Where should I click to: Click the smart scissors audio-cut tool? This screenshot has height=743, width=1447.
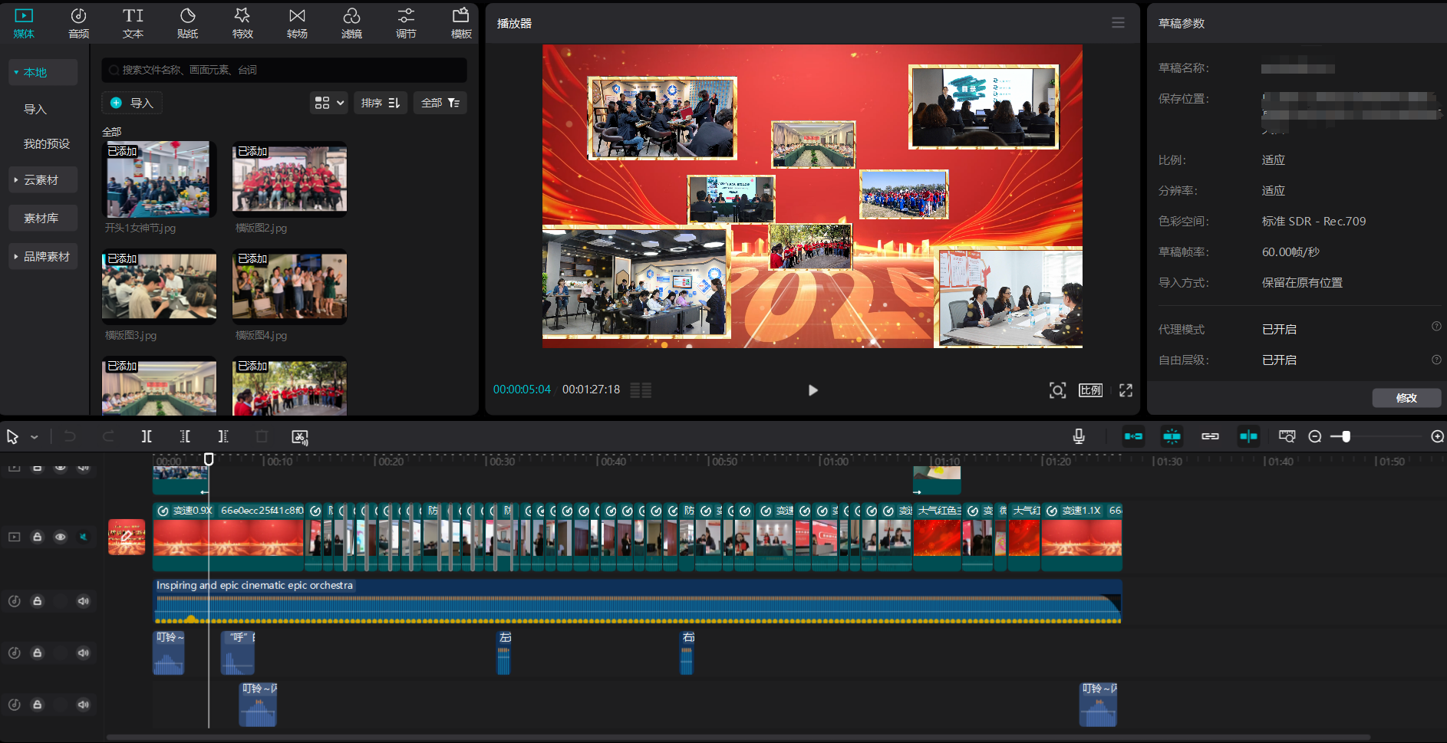[x=300, y=437]
